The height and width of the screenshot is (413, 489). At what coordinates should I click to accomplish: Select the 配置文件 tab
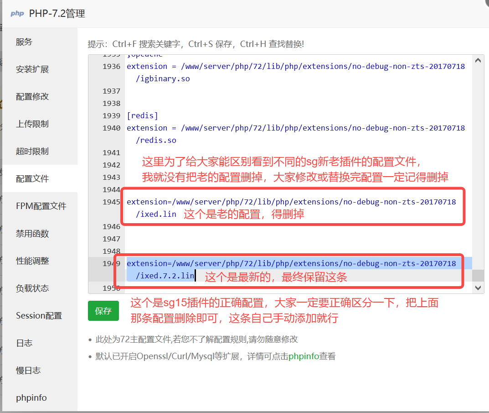point(32,179)
